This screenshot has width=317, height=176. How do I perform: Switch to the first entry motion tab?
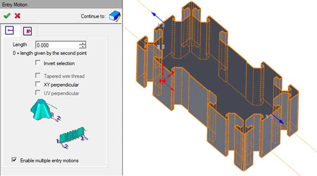tap(10, 30)
